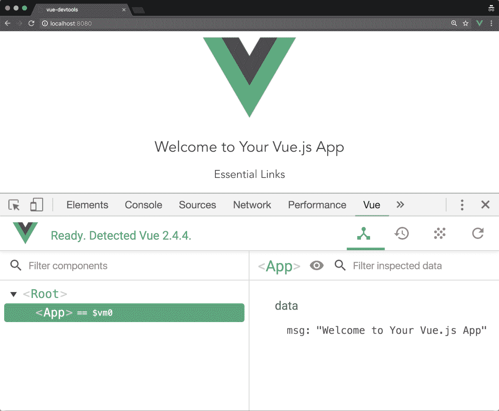This screenshot has height=411, width=499.
Task: Click the search icon beside Filter inspected data
Action: (340, 266)
